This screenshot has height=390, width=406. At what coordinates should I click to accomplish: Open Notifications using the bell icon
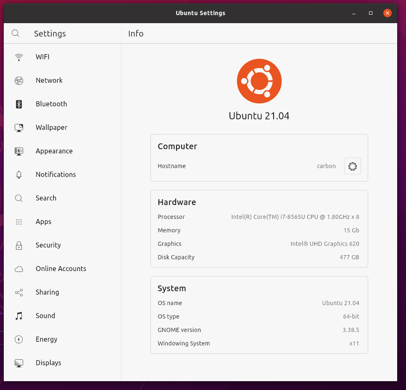click(18, 174)
